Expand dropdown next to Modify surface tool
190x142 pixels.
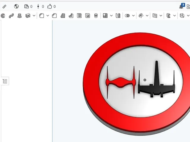(147, 16)
